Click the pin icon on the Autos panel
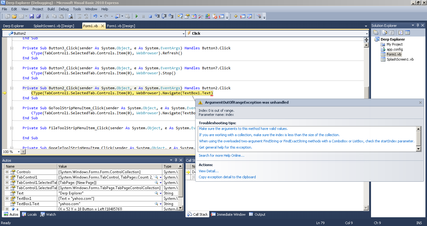This screenshot has height=226, width=427. [x=176, y=160]
